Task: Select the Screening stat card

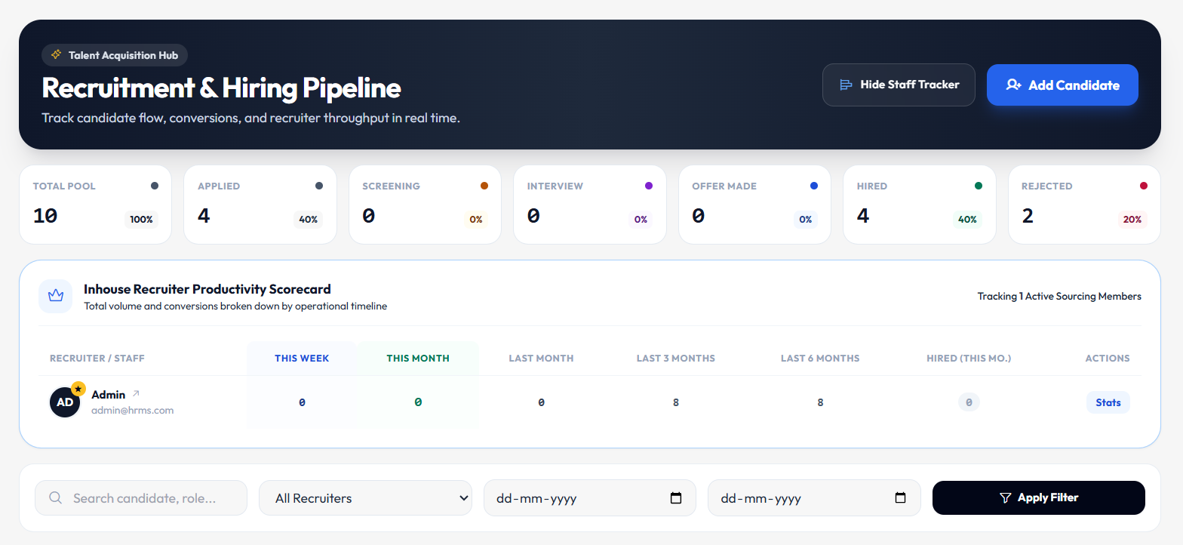Action: (425, 205)
